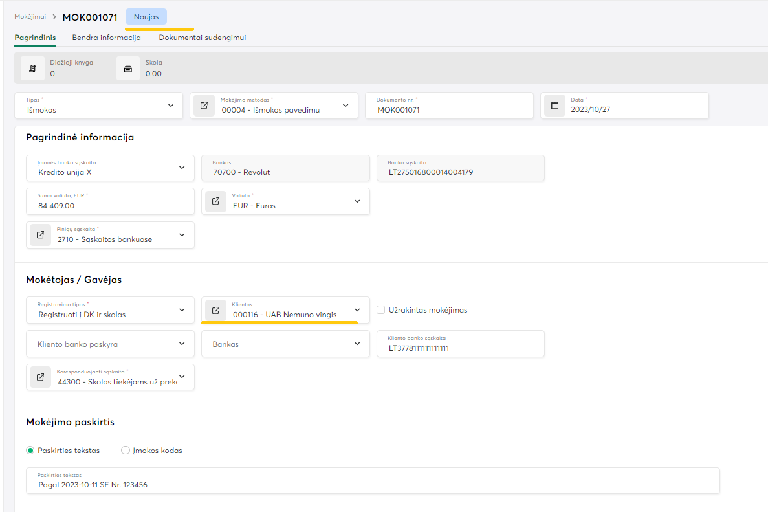Open linked Mokėjimo metodas record icon

204,106
